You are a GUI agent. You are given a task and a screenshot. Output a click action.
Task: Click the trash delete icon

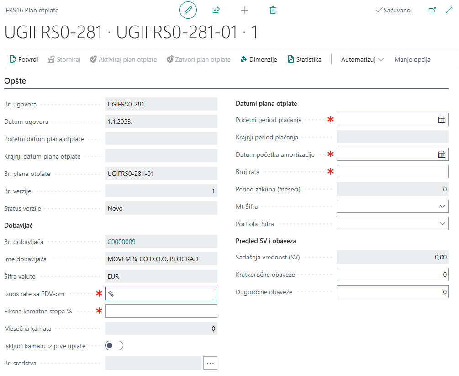point(273,10)
